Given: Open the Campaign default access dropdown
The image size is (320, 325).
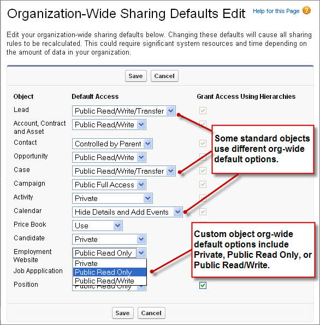Looking at the screenshot, I should pos(109,185).
